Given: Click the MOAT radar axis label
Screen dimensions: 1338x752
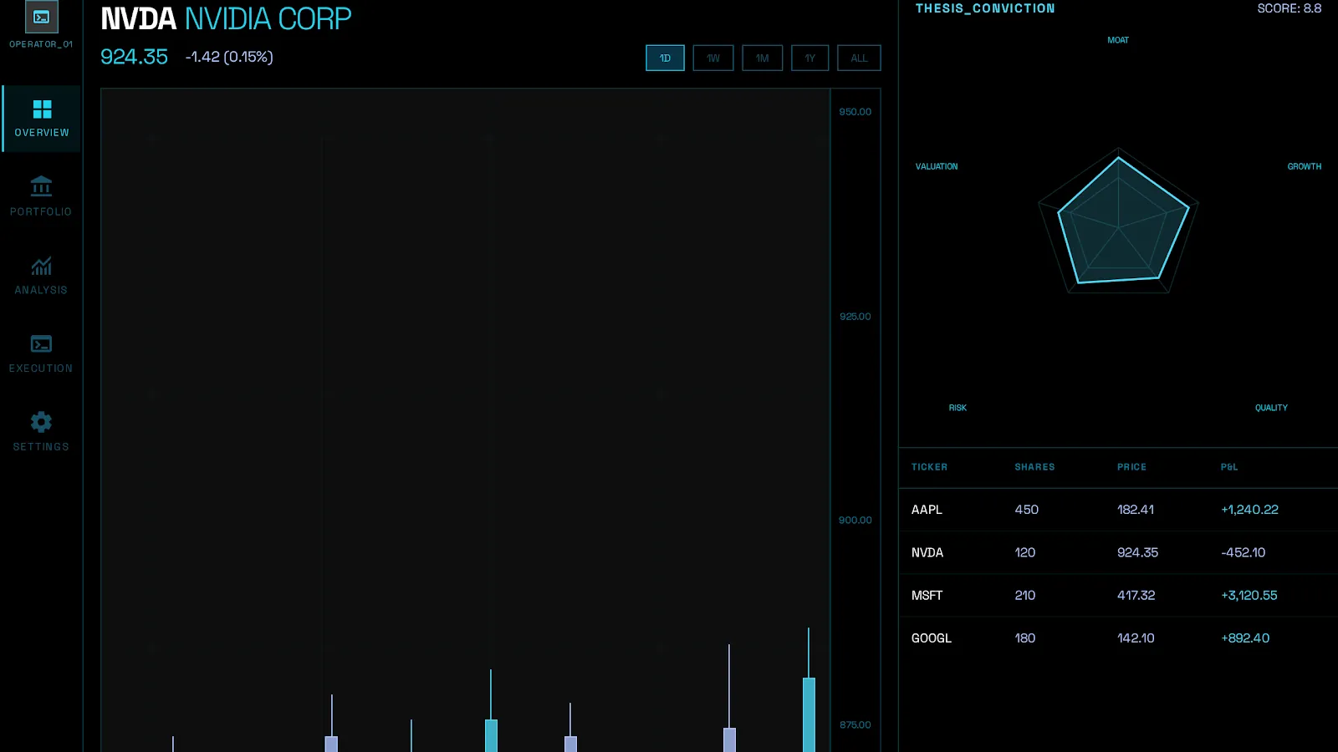Looking at the screenshot, I should pos(1118,40).
